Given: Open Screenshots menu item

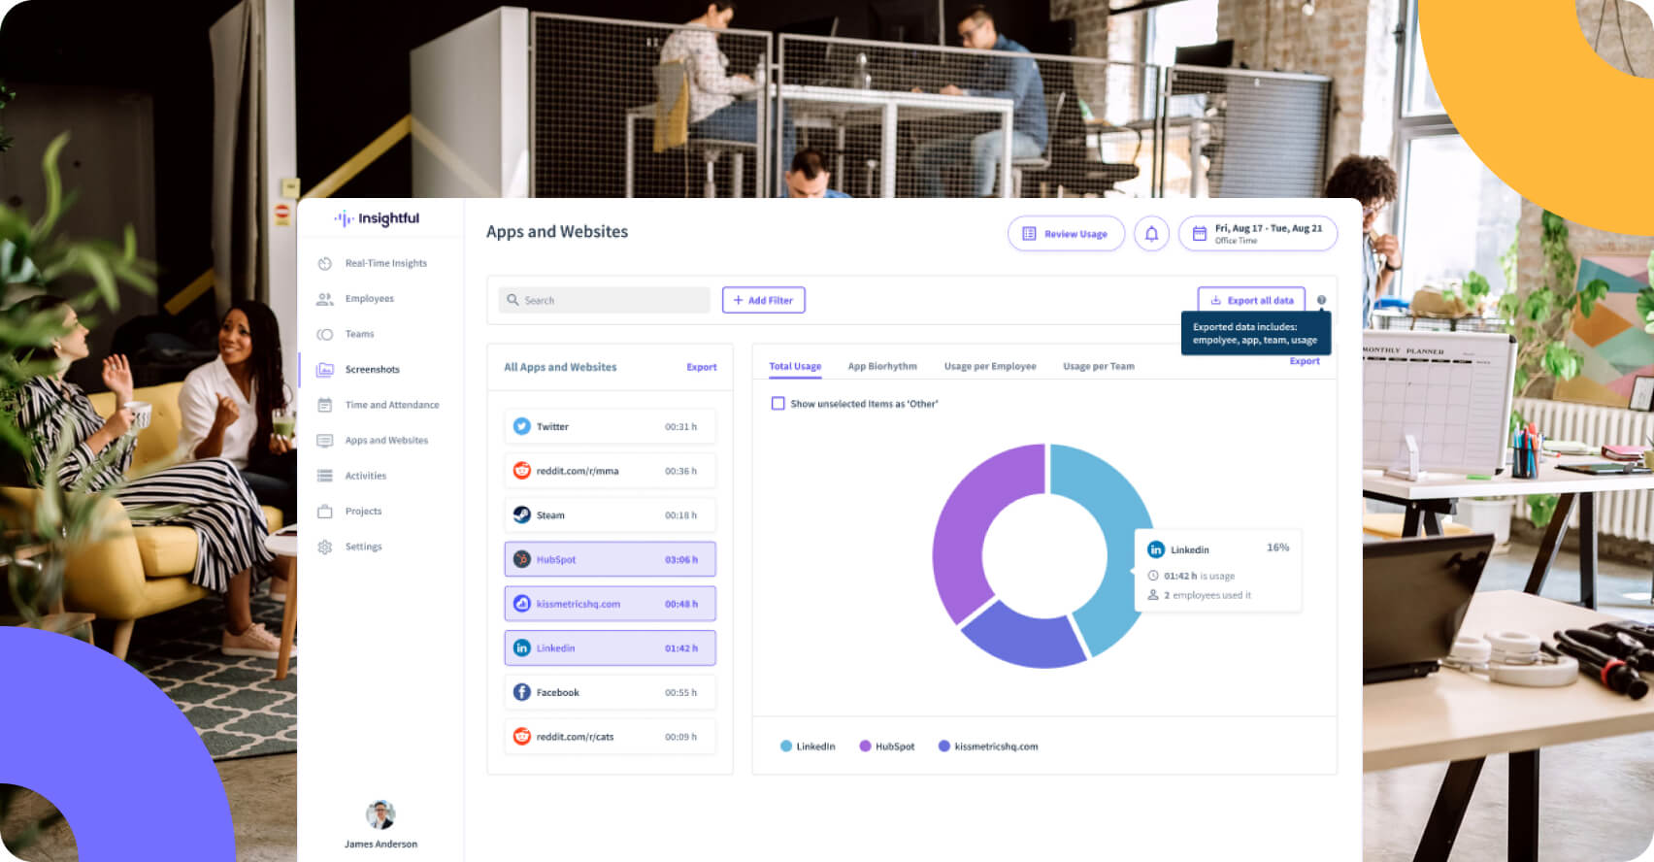Looking at the screenshot, I should click(373, 370).
